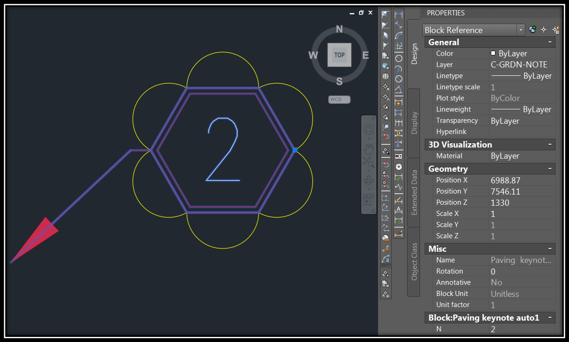Pick the Jogged radius dimension tool

pyautogui.click(x=399, y=68)
